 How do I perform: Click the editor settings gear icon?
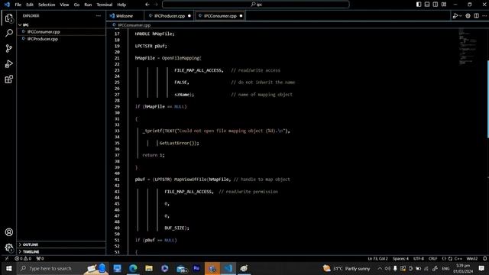tap(468, 15)
